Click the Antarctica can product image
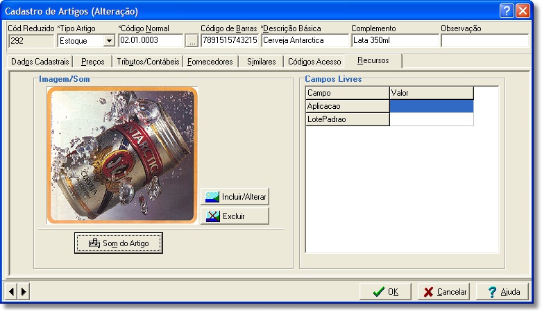This screenshot has height=312, width=542. point(122,155)
